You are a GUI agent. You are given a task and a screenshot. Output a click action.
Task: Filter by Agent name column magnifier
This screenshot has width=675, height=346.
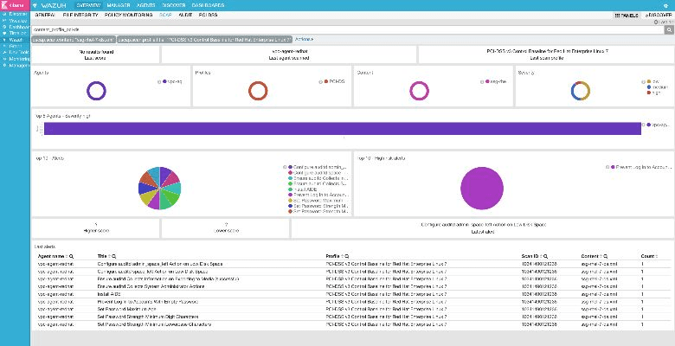pos(71,257)
